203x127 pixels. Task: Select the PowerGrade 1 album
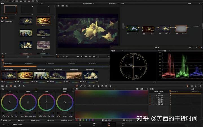click(7, 21)
